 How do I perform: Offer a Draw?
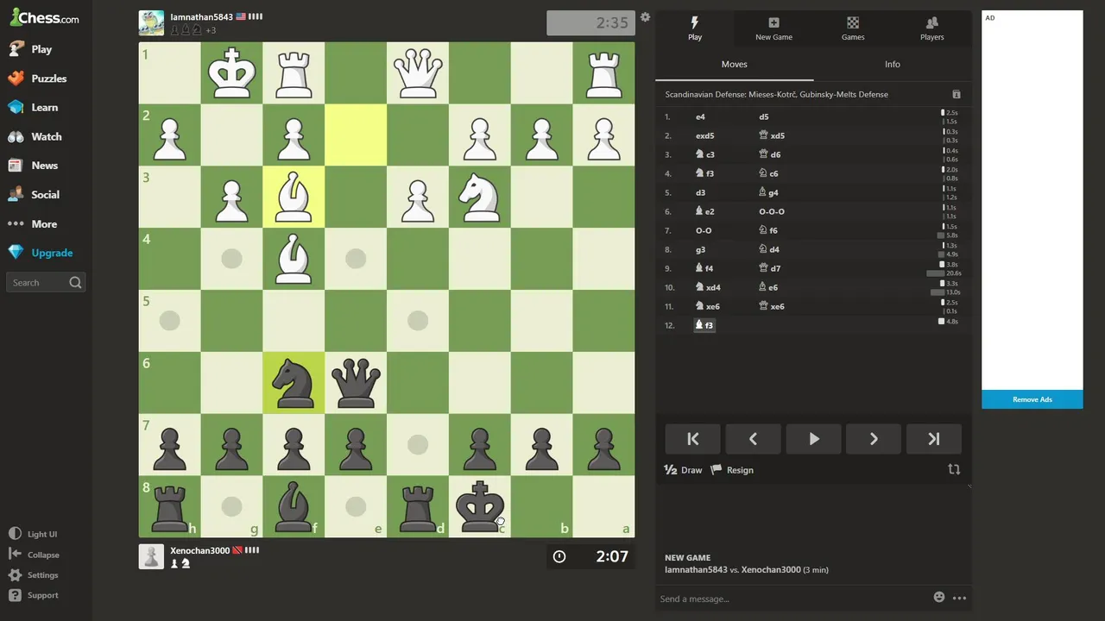(683, 470)
